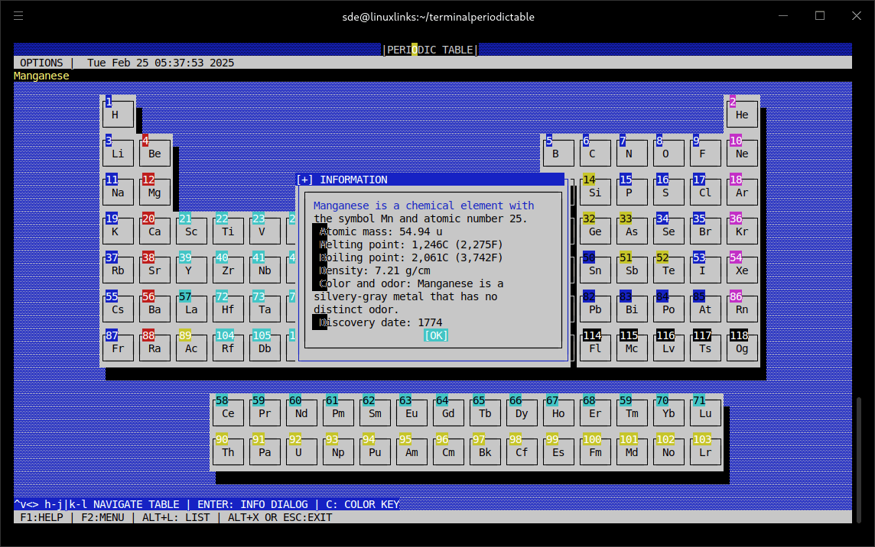Select the Gadolinium (Gd) cell
This screenshot has width=875, height=547.
tap(448, 413)
